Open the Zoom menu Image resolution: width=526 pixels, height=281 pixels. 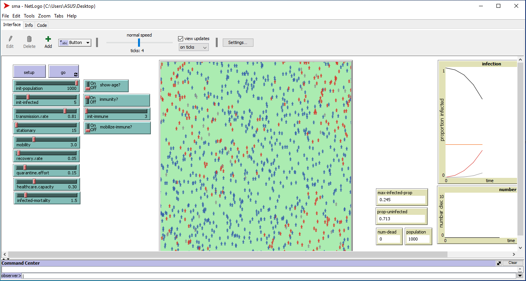(x=44, y=16)
